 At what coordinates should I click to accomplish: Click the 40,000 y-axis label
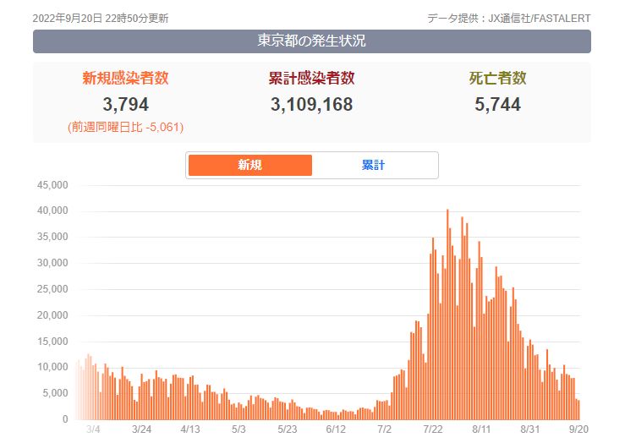pyautogui.click(x=52, y=211)
